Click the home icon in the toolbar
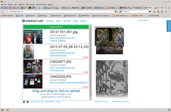Image resolution: width=171 pixels, height=112 pixels. point(162,12)
